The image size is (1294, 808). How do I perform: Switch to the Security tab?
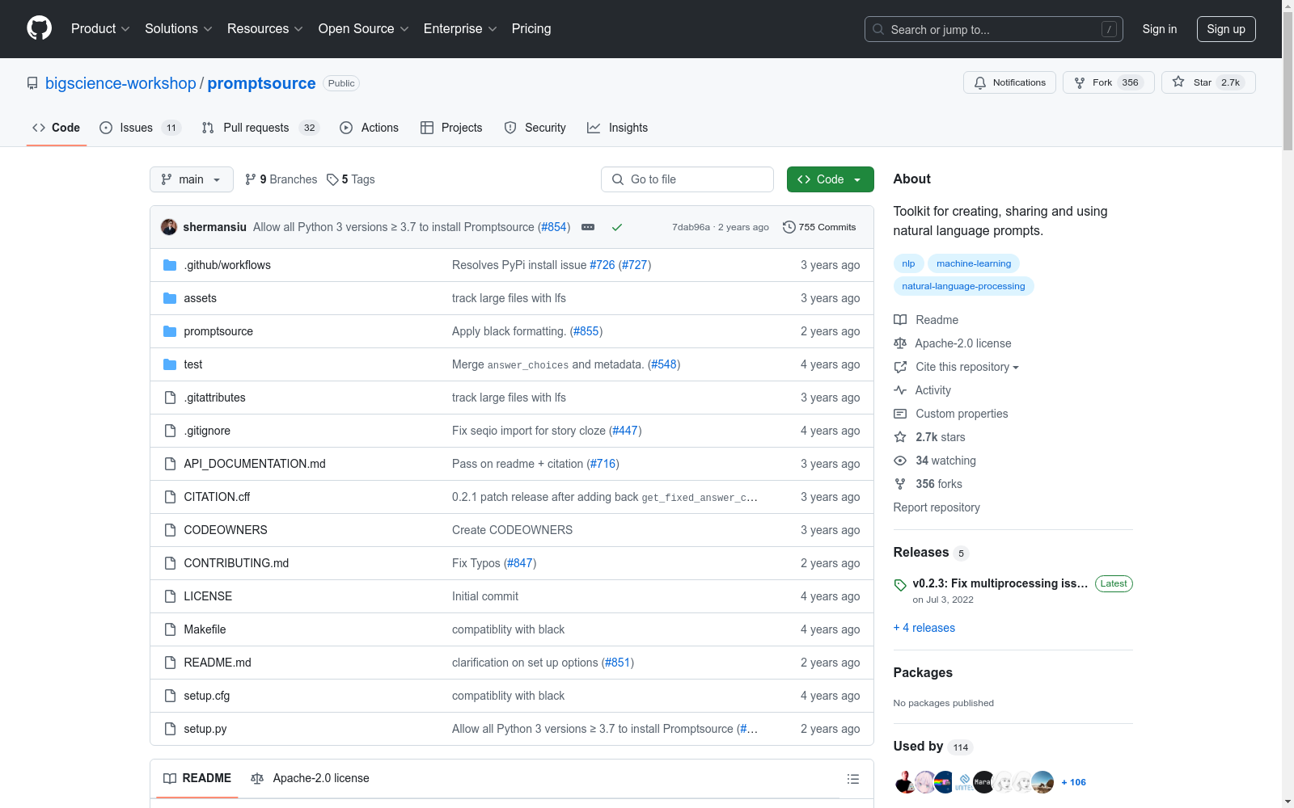(x=535, y=128)
